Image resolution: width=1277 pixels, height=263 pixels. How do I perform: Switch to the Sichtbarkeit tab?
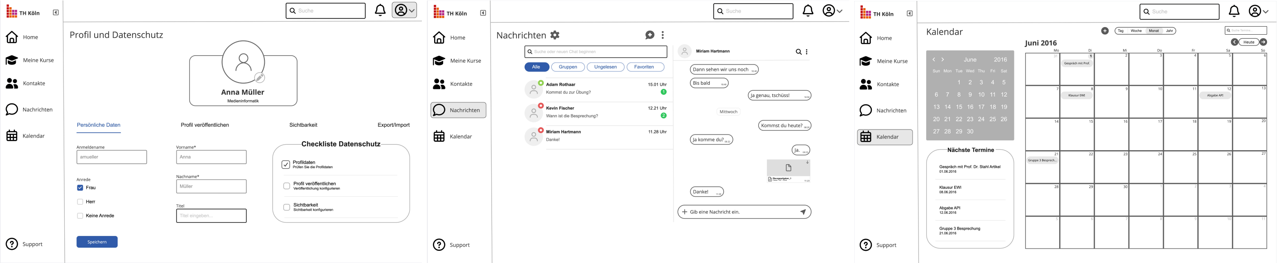(303, 125)
